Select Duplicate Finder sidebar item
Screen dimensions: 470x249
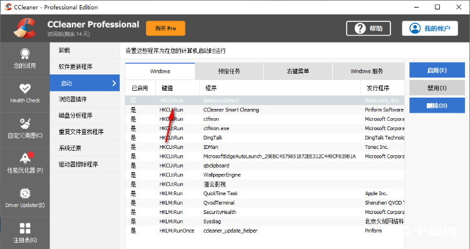pos(85,131)
